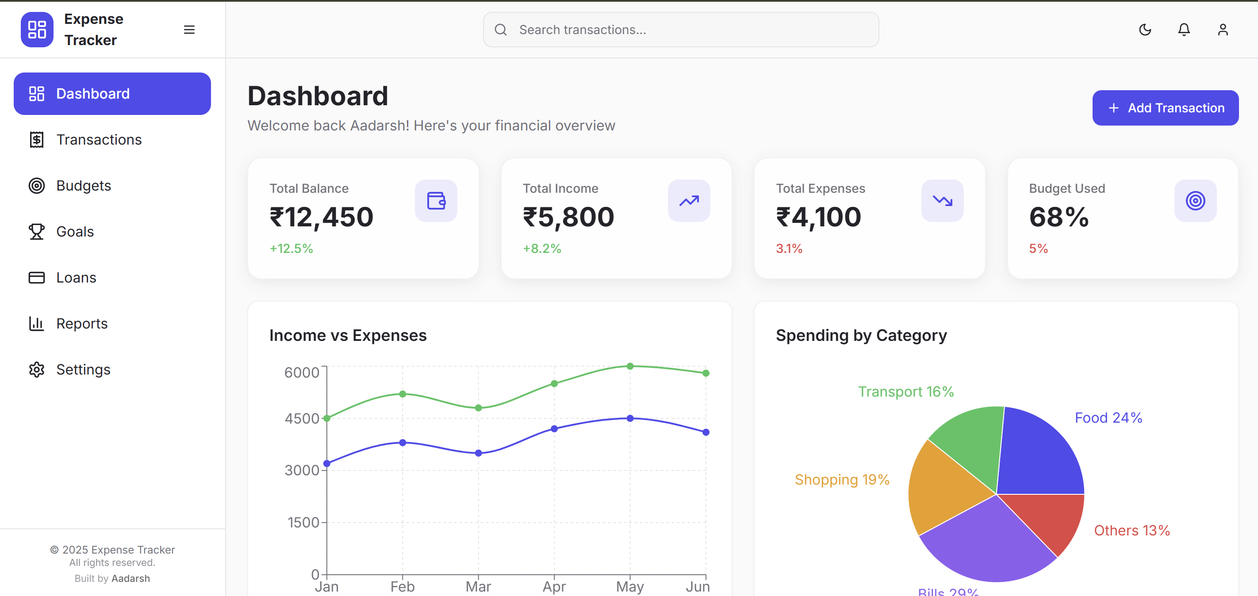
Task: Click the trending up icon on Total Income
Action: coord(689,201)
